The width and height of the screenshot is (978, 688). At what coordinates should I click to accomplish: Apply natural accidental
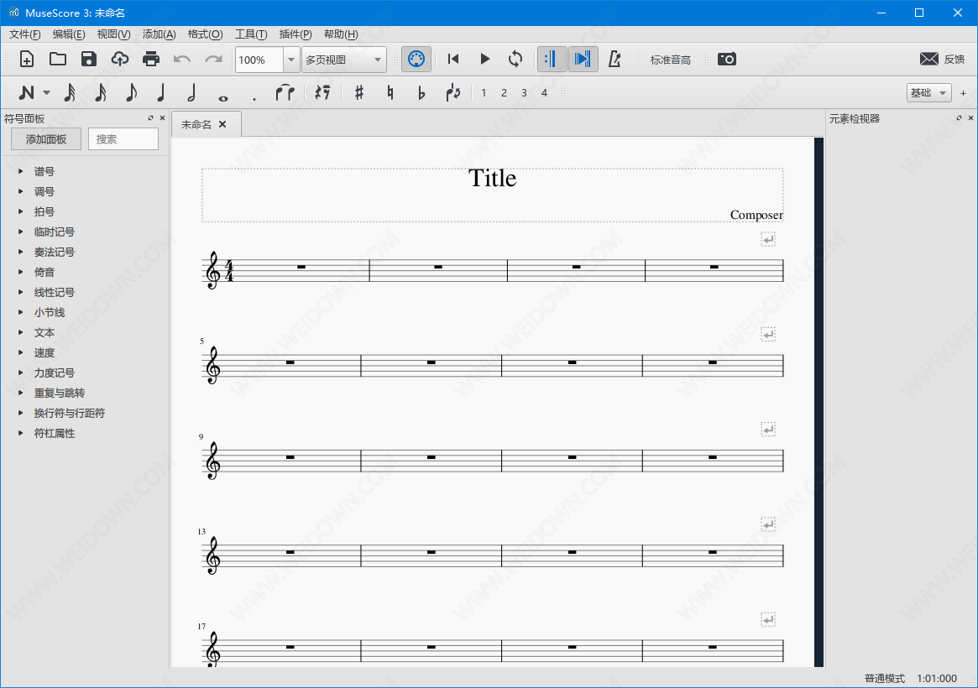(390, 93)
